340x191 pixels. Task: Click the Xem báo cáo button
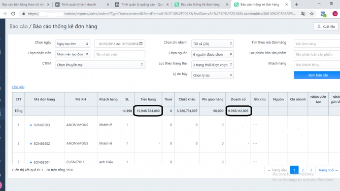click(317, 75)
